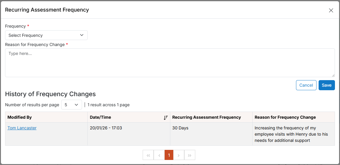Click the Reason for Frequency Change column header
340x165 pixels.
[285, 117]
